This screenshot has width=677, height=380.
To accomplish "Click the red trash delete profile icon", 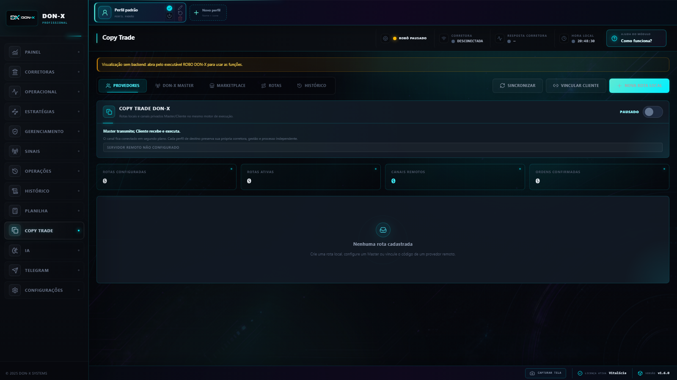I will click(x=180, y=19).
